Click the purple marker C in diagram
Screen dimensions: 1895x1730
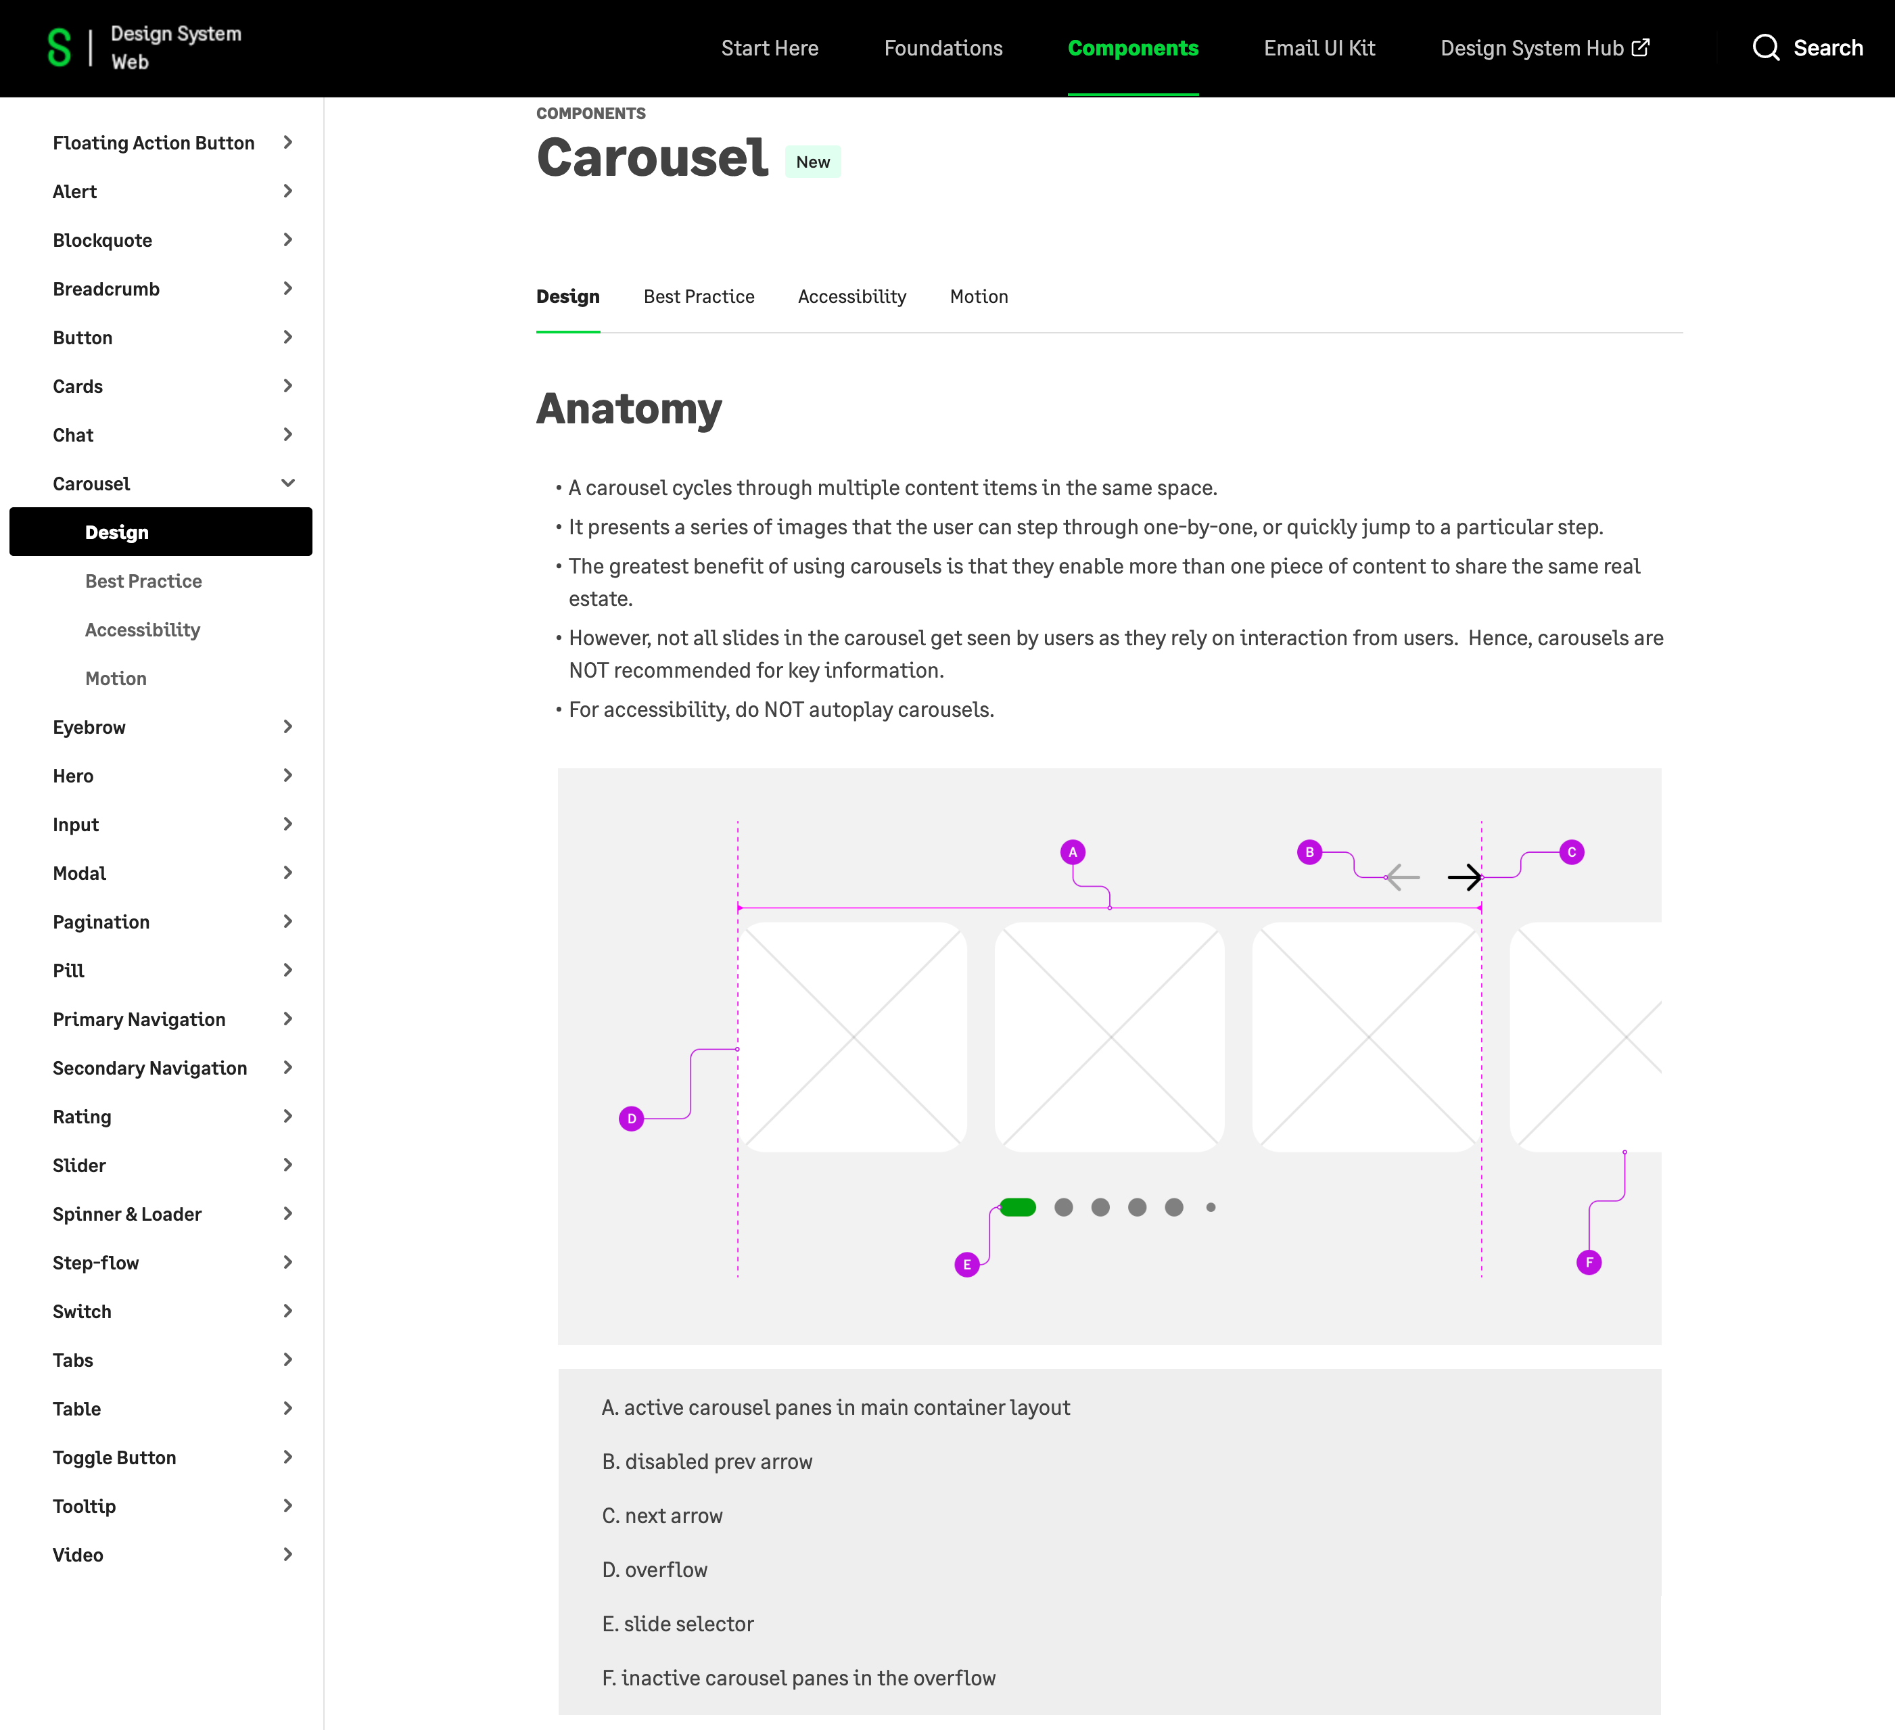tap(1572, 852)
